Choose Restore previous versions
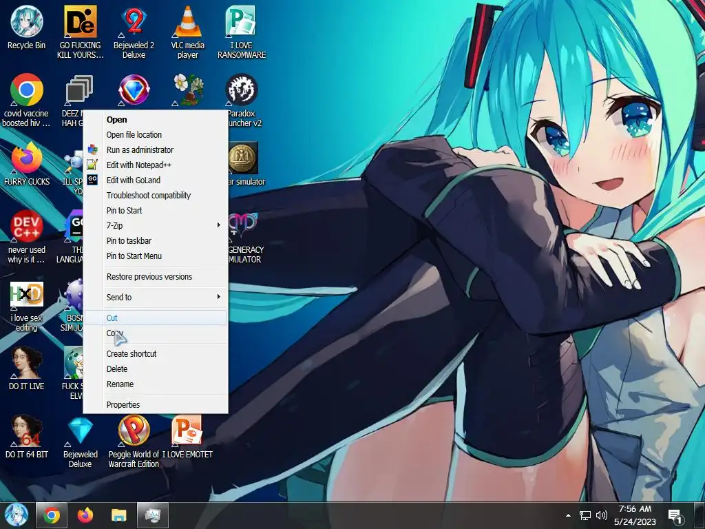 point(156,277)
